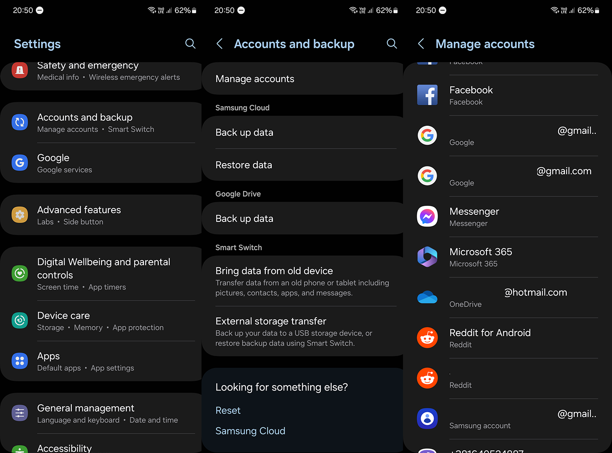Image resolution: width=612 pixels, height=453 pixels.
Task: Tap the Manage accounts screen title
Action: pos(485,44)
